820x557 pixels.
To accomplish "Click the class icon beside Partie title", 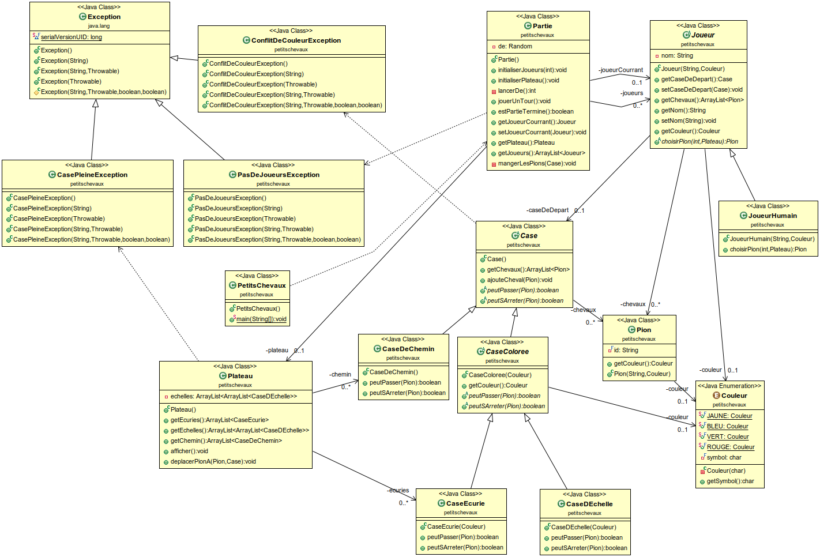I will tap(528, 26).
